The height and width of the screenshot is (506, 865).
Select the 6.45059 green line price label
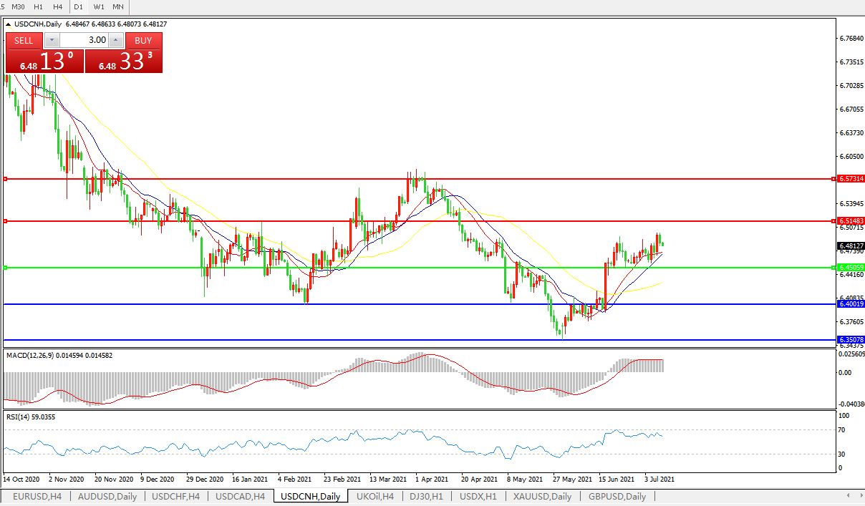pyautogui.click(x=850, y=268)
